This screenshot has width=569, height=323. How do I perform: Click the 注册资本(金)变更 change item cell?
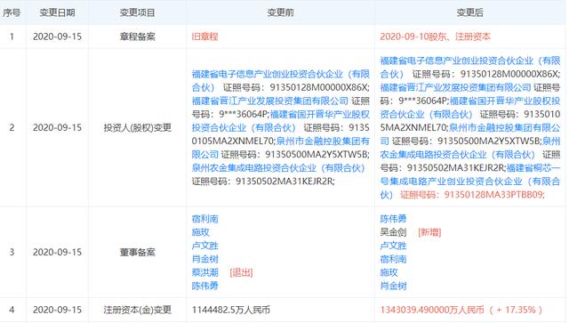[137, 310]
